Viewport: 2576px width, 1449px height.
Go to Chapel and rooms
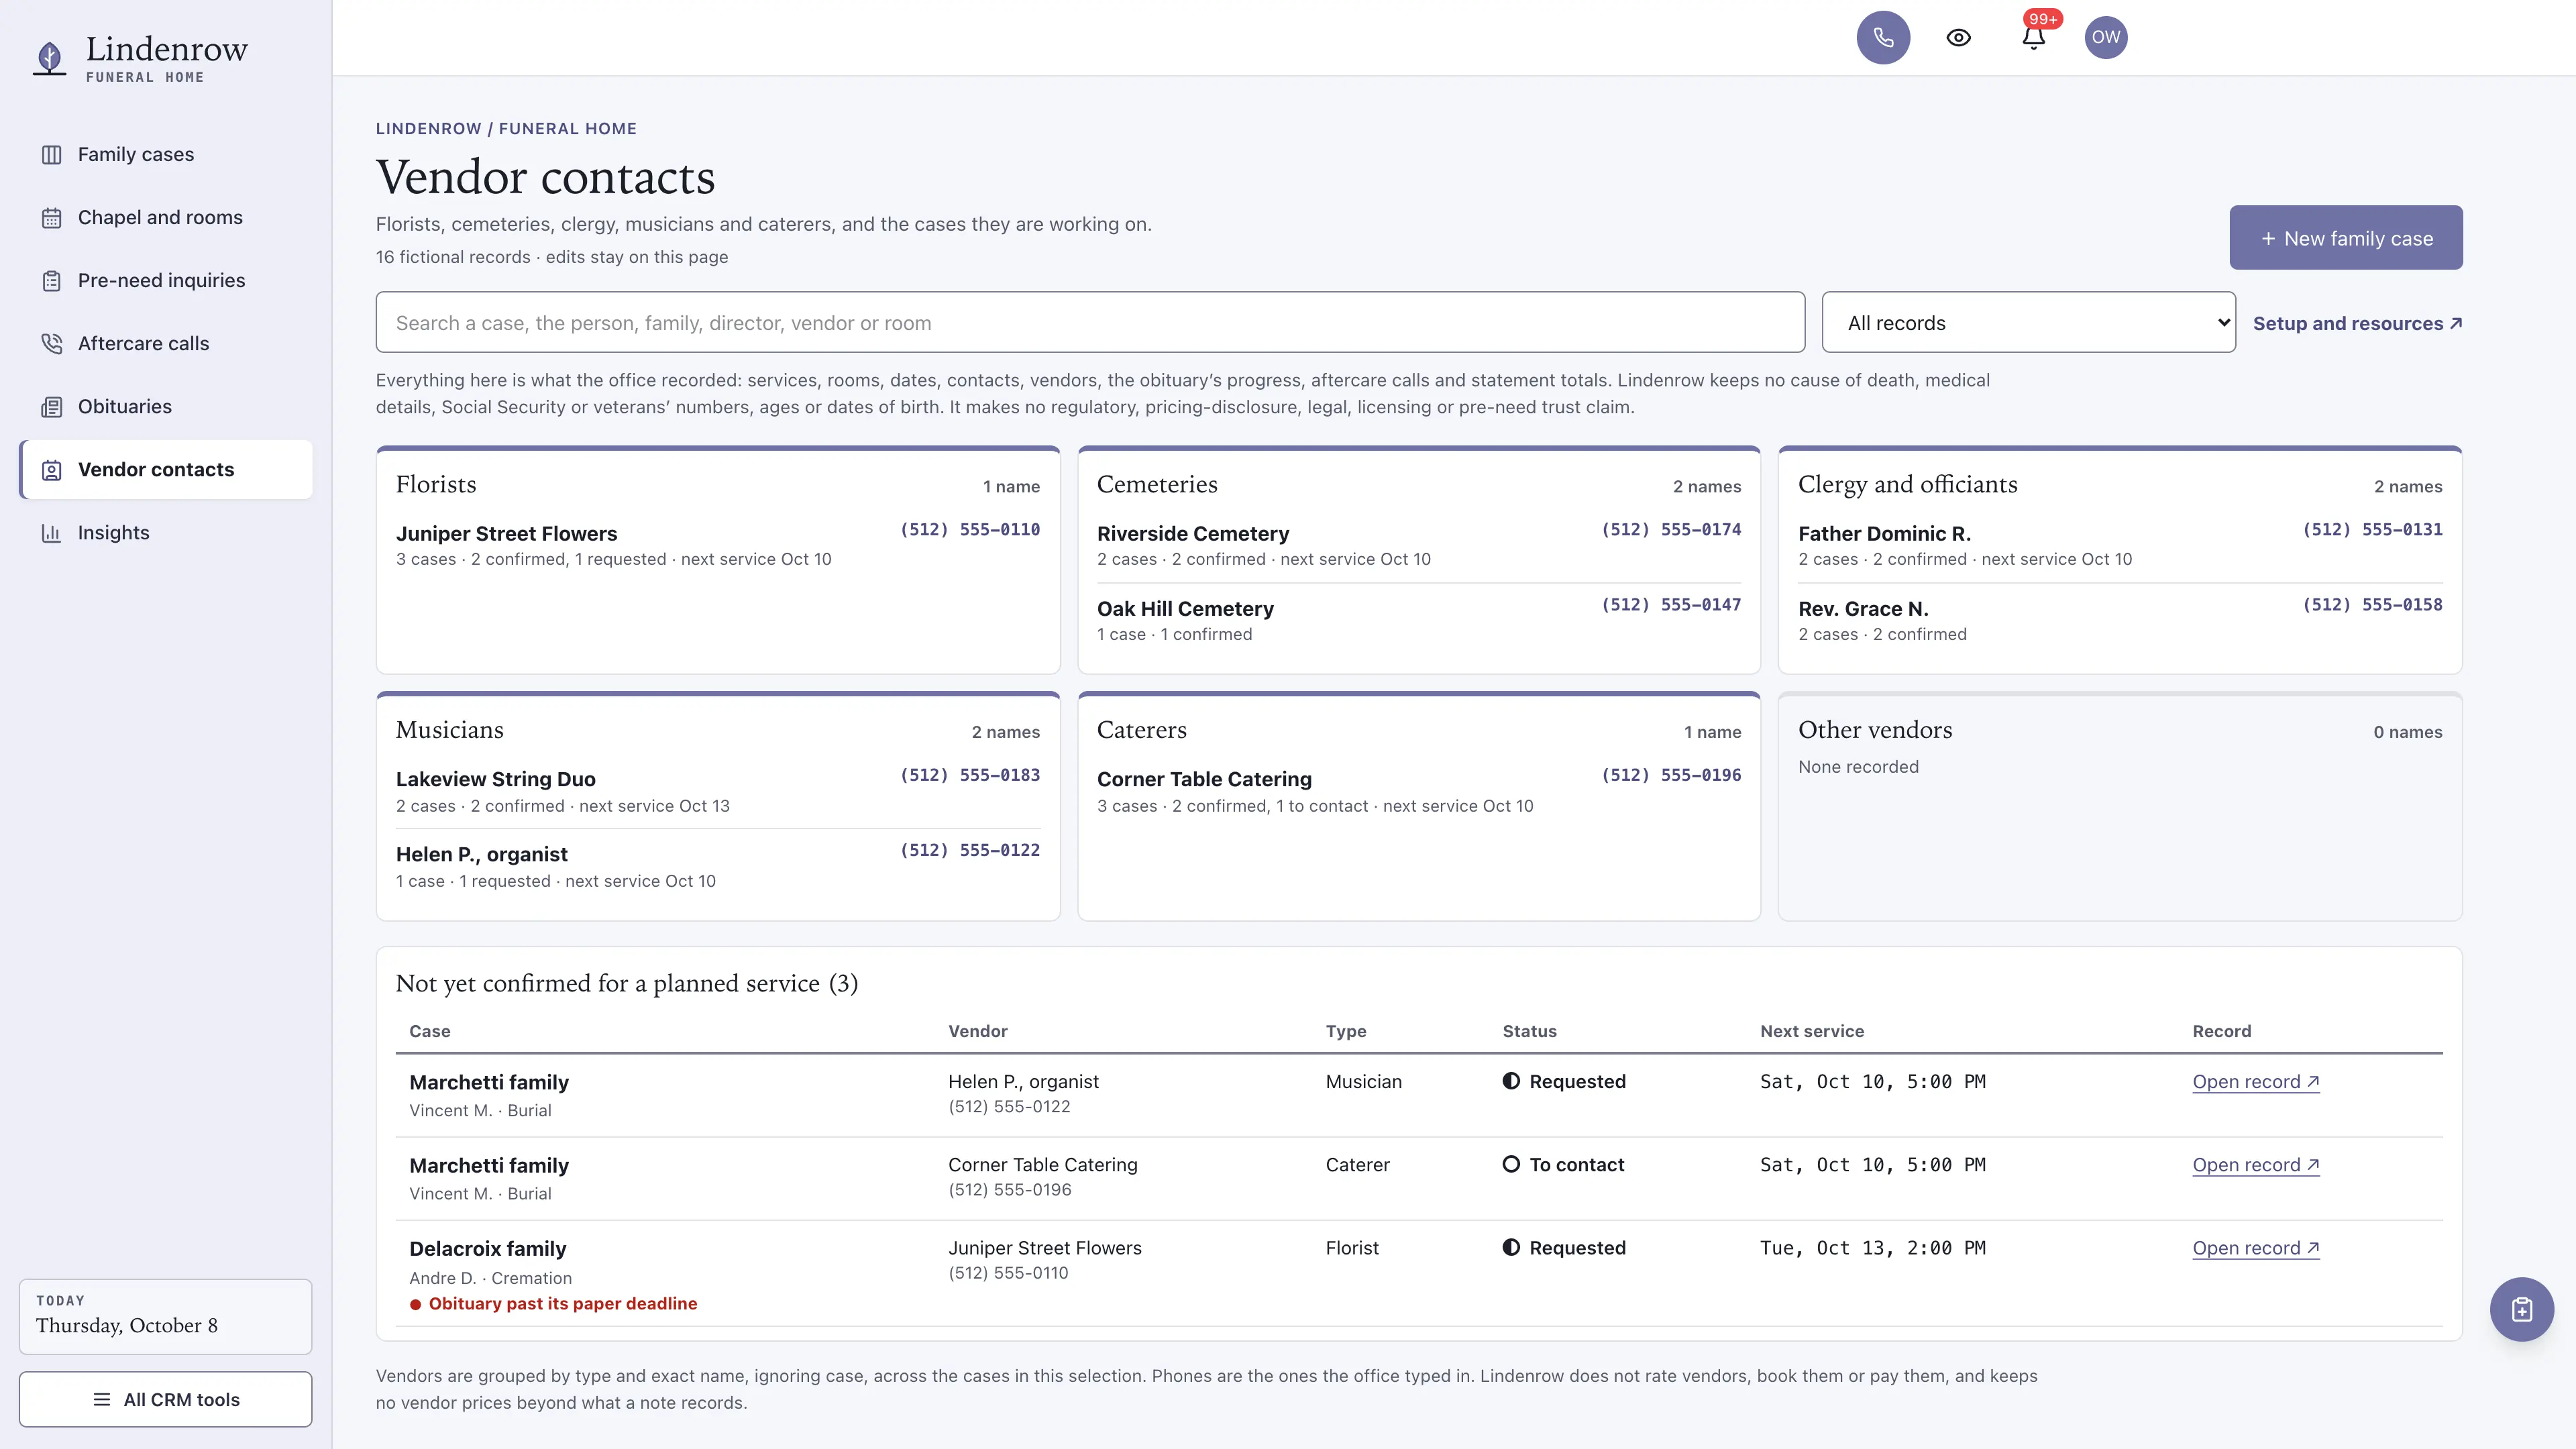(x=166, y=217)
